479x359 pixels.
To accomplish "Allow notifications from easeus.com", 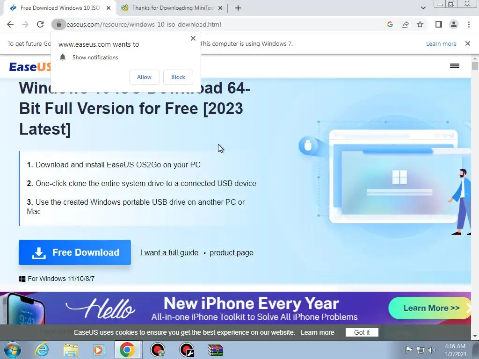I will click(144, 77).
